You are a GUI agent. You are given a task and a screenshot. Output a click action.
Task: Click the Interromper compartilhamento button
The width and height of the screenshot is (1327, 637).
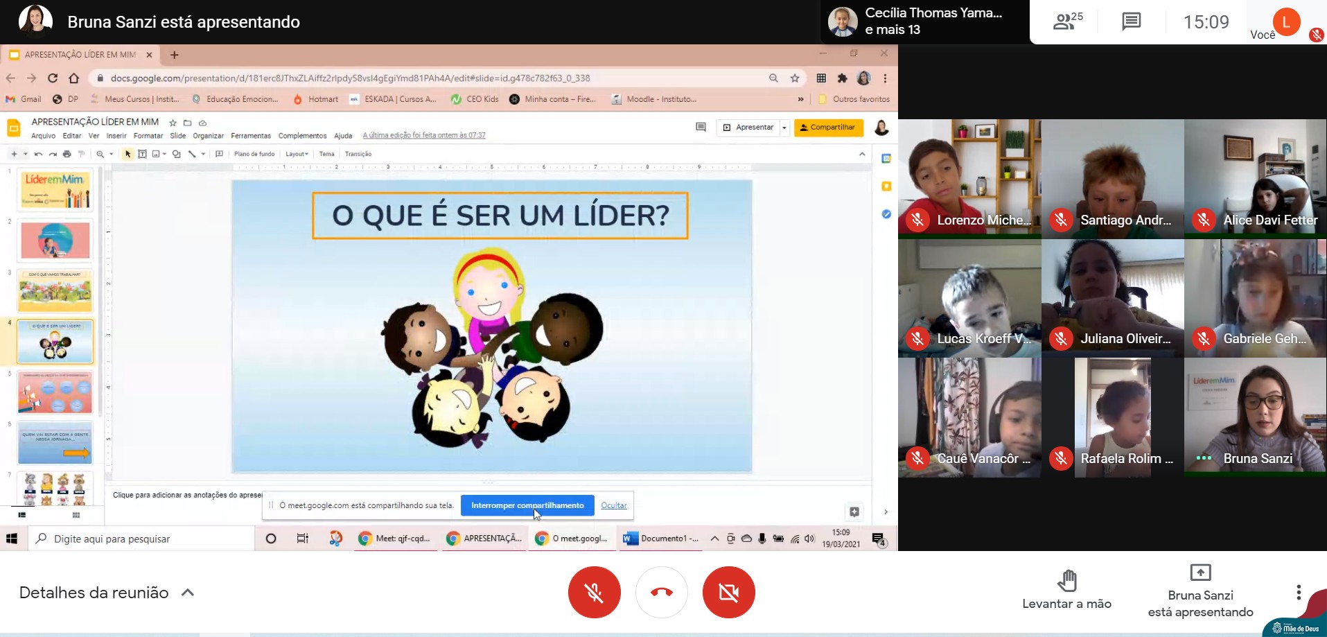[x=527, y=505]
